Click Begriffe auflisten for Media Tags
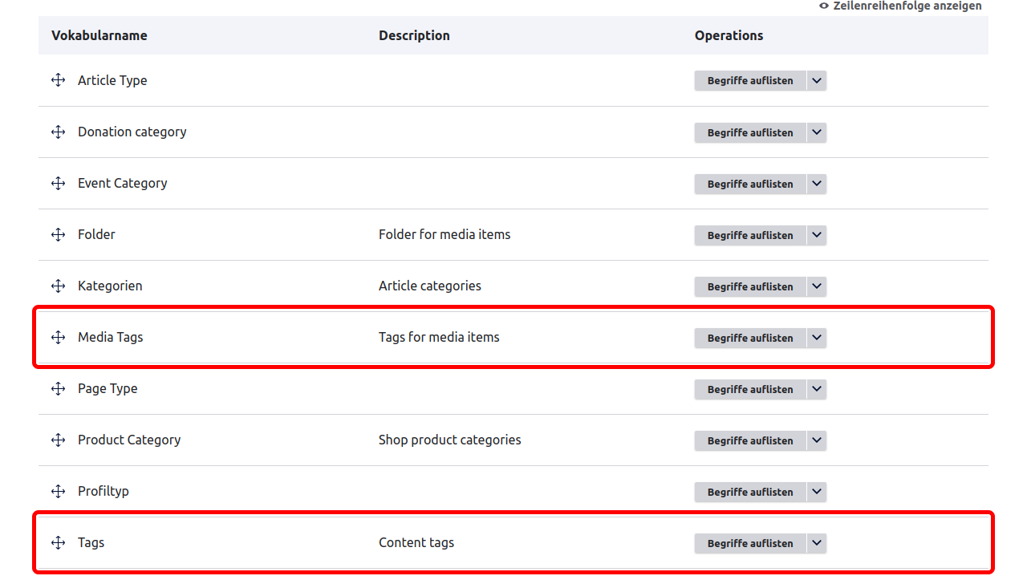Screen dimensions: 1027x584 point(750,338)
